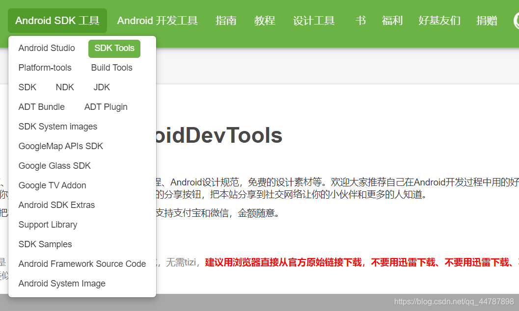Image resolution: width=519 pixels, height=311 pixels.
Task: Select the SDK entry
Action: click(x=27, y=87)
